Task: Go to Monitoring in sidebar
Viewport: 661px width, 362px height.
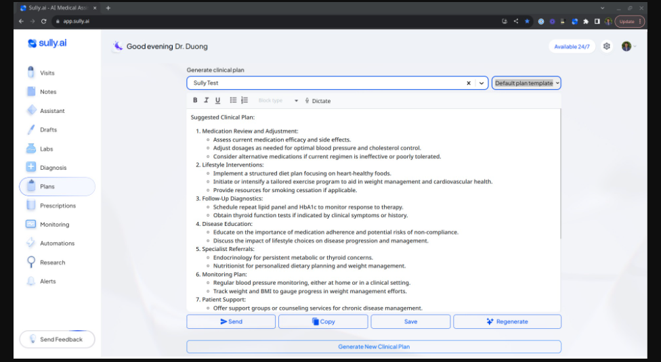Action: [x=54, y=225]
